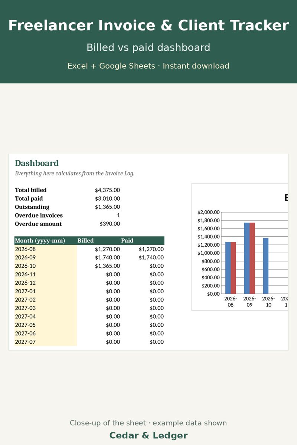Image resolution: width=297 pixels, height=445 pixels.
Task: Select the 2026-10 month cell
Action: click(x=46, y=266)
